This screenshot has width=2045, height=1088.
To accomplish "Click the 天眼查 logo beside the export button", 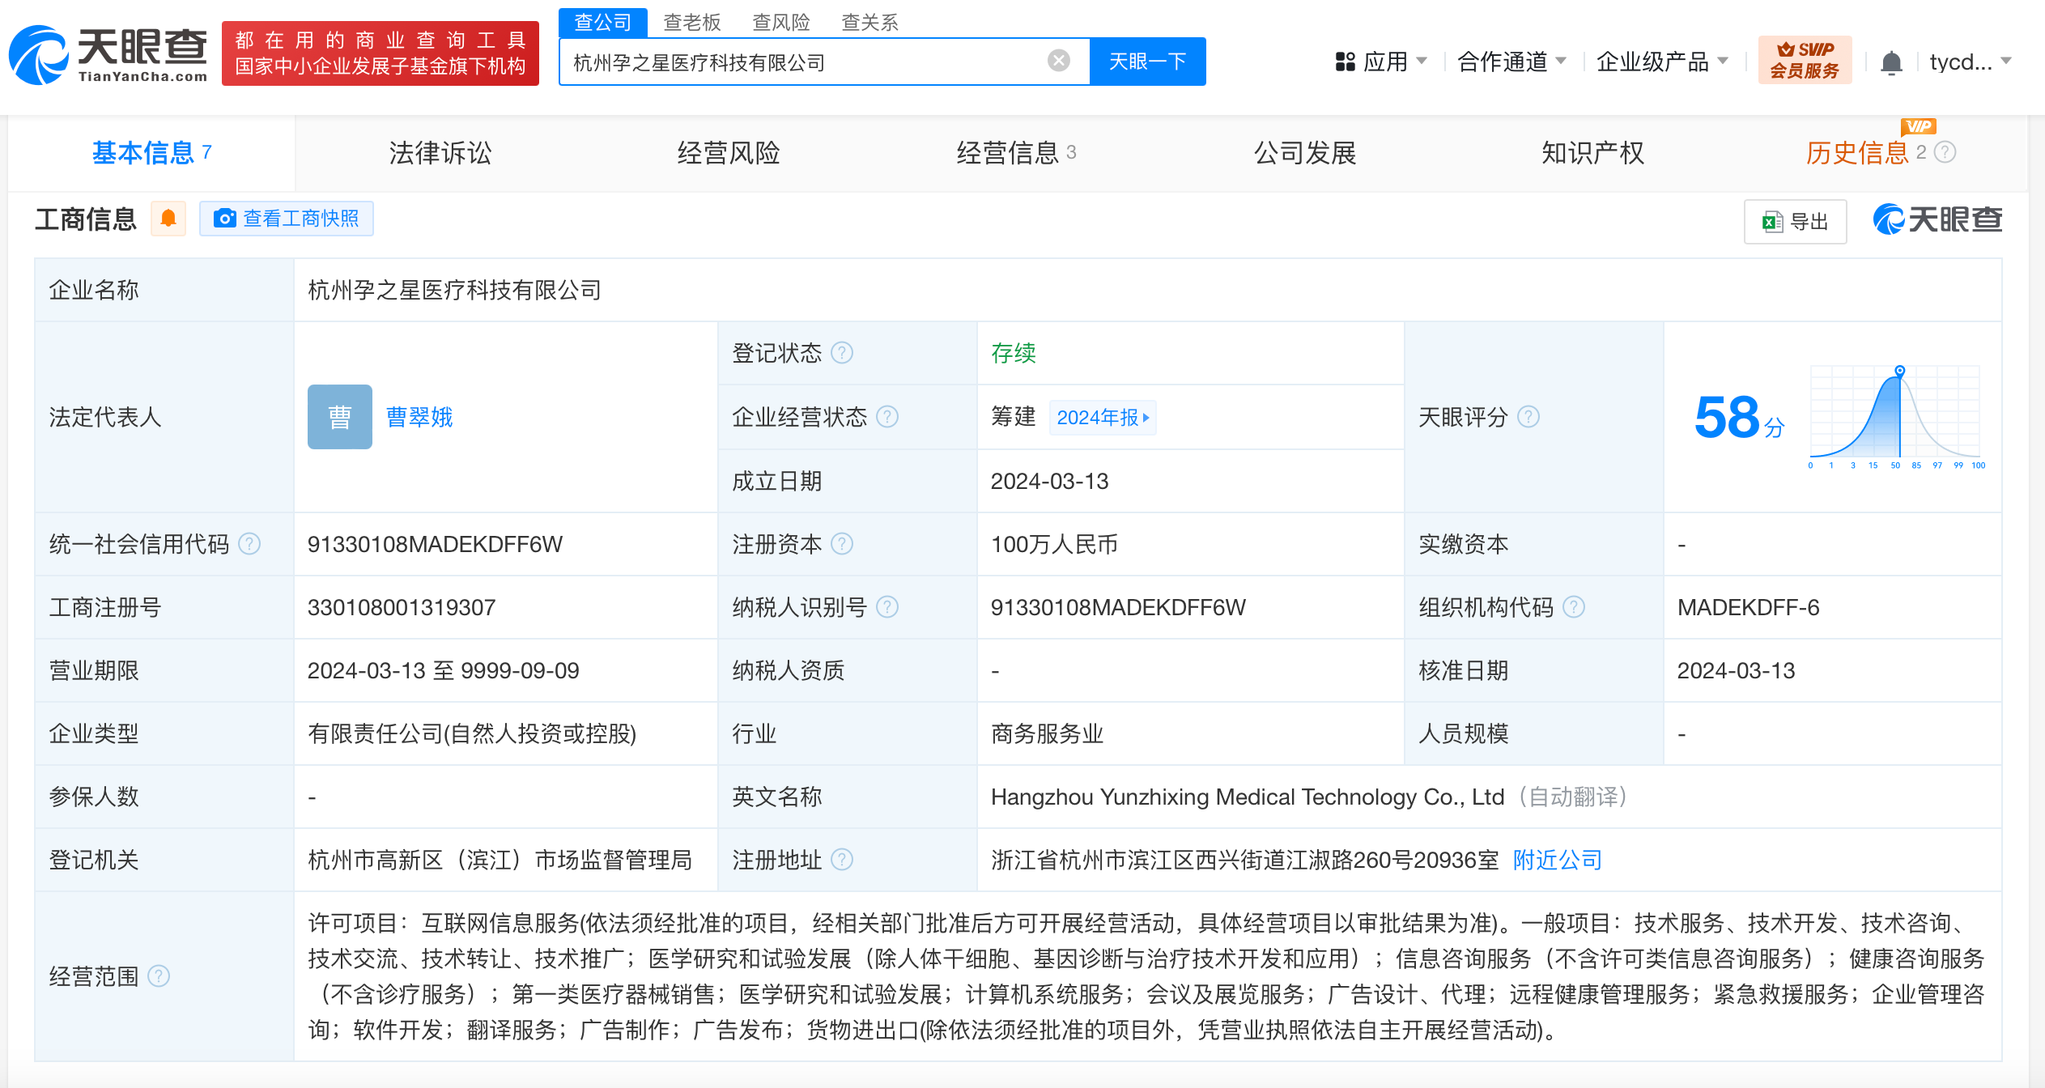I will coord(1937,219).
